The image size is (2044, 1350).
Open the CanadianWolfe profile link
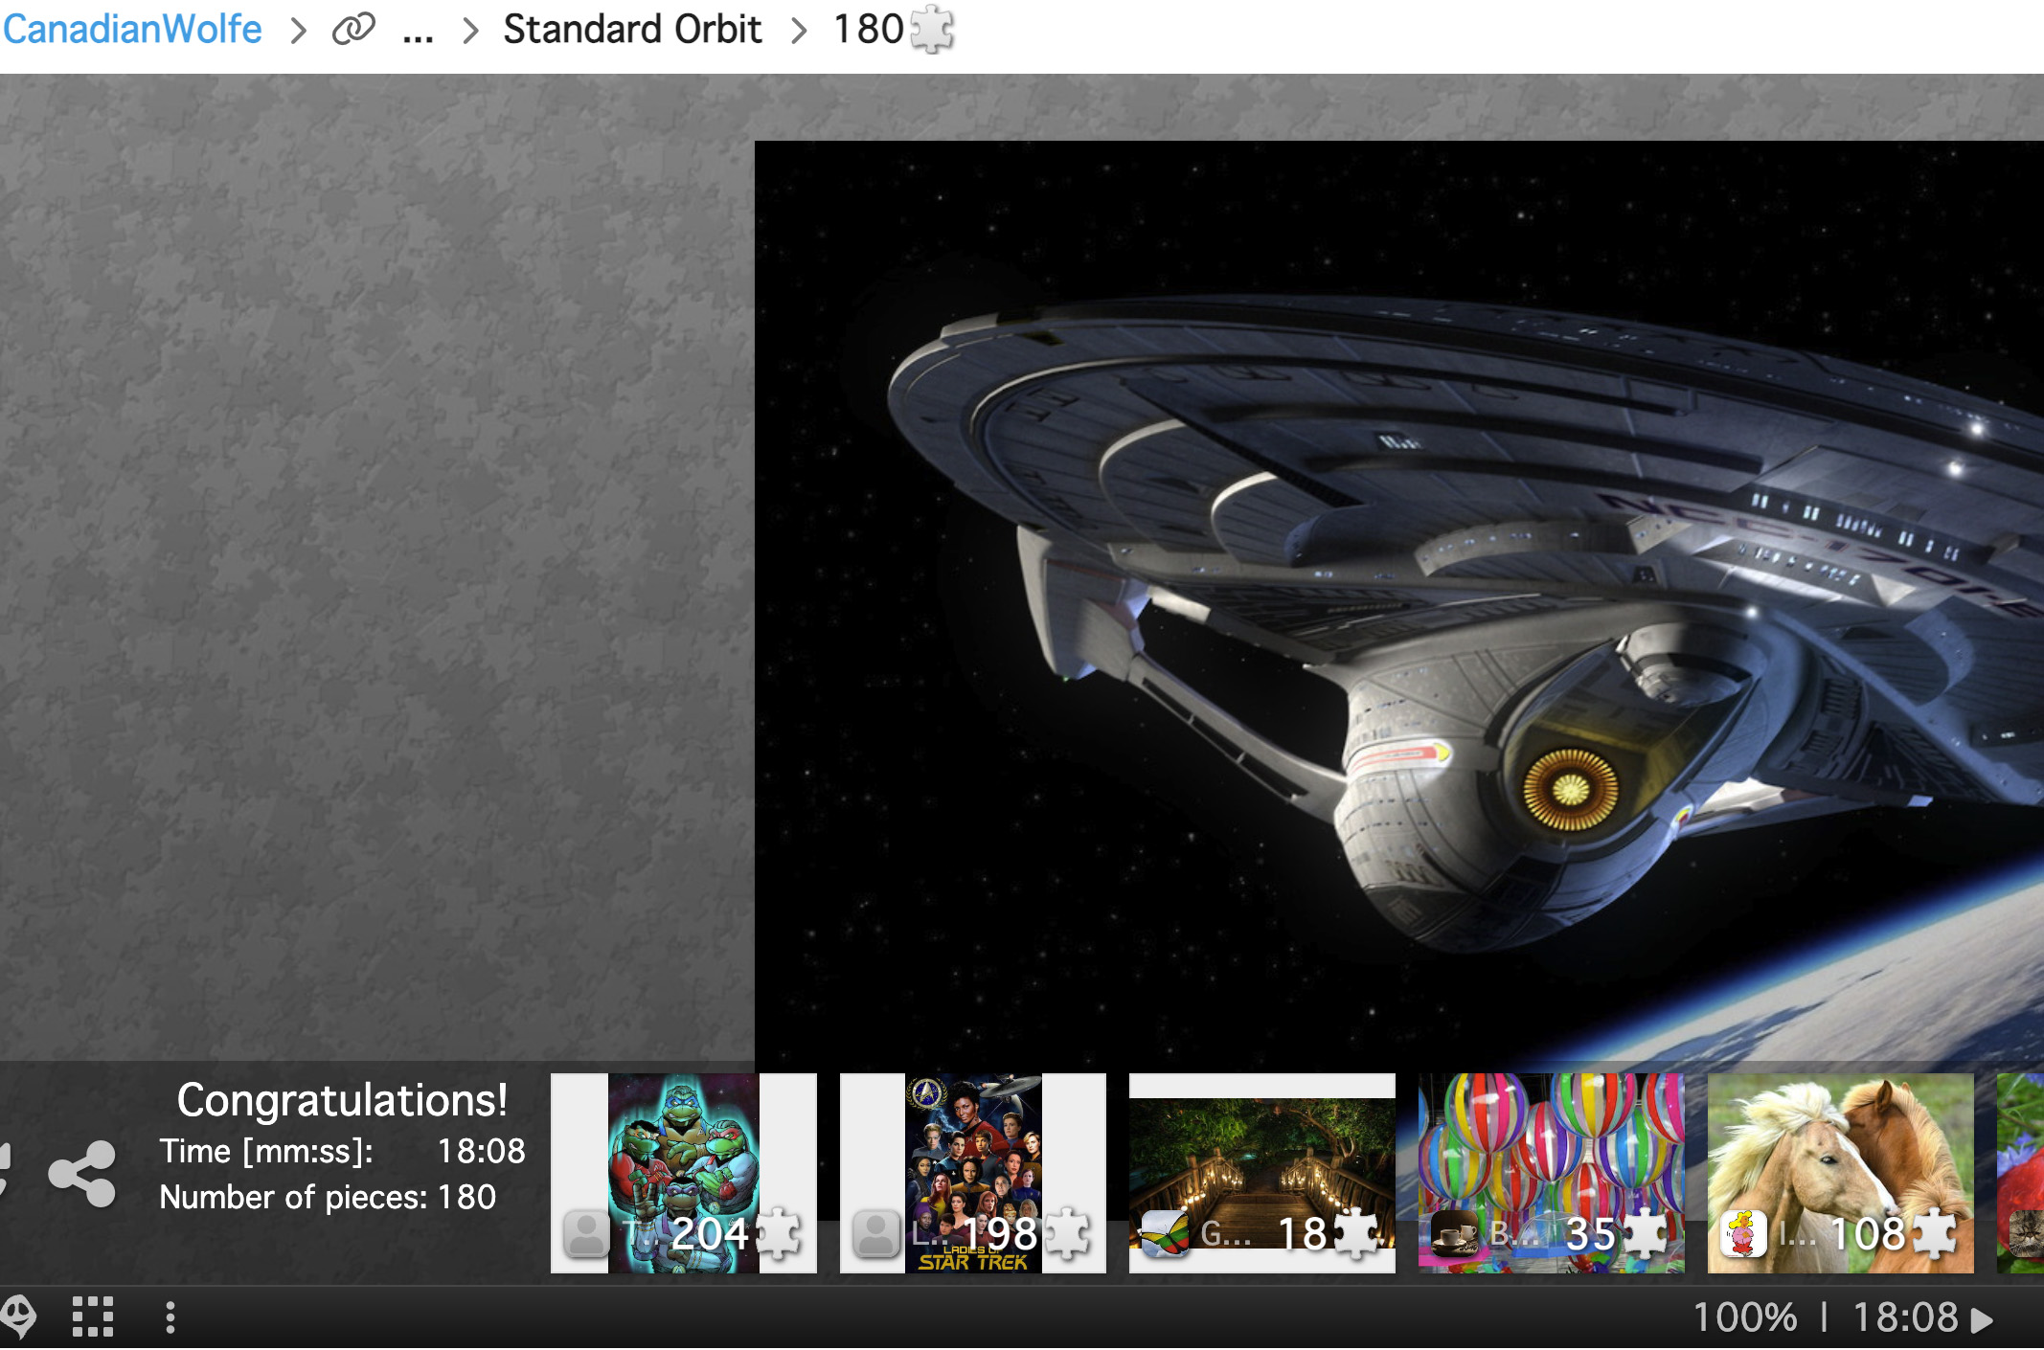click(x=132, y=29)
